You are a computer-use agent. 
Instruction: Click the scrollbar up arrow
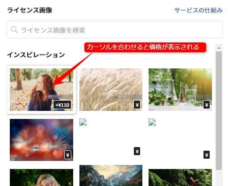click(x=219, y=48)
